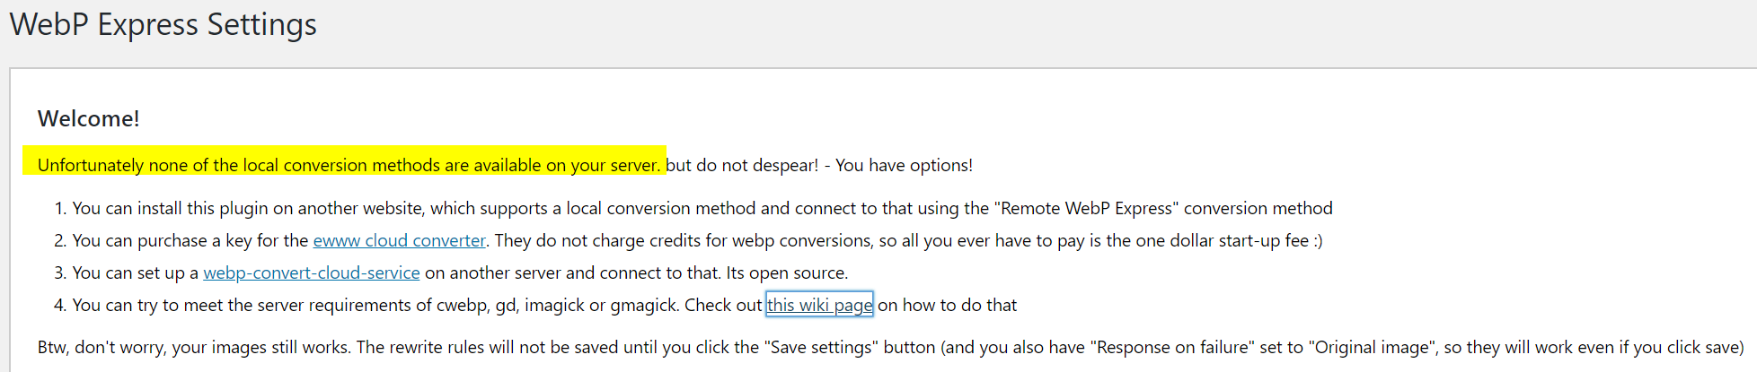Open the webp-convert-cloud-service link
Screen dimensions: 1757x372
[312, 273]
